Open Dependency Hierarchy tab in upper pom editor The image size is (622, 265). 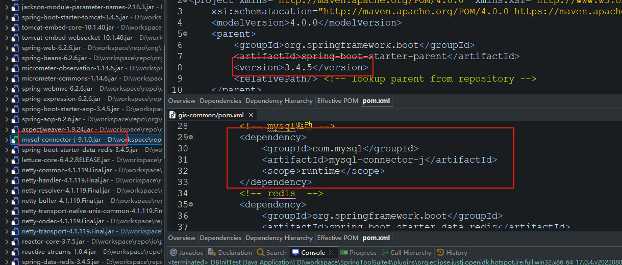pyautogui.click(x=279, y=101)
